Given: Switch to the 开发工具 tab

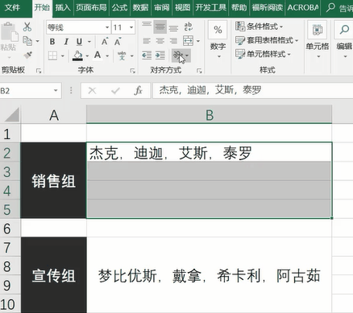Looking at the screenshot, I should [211, 7].
